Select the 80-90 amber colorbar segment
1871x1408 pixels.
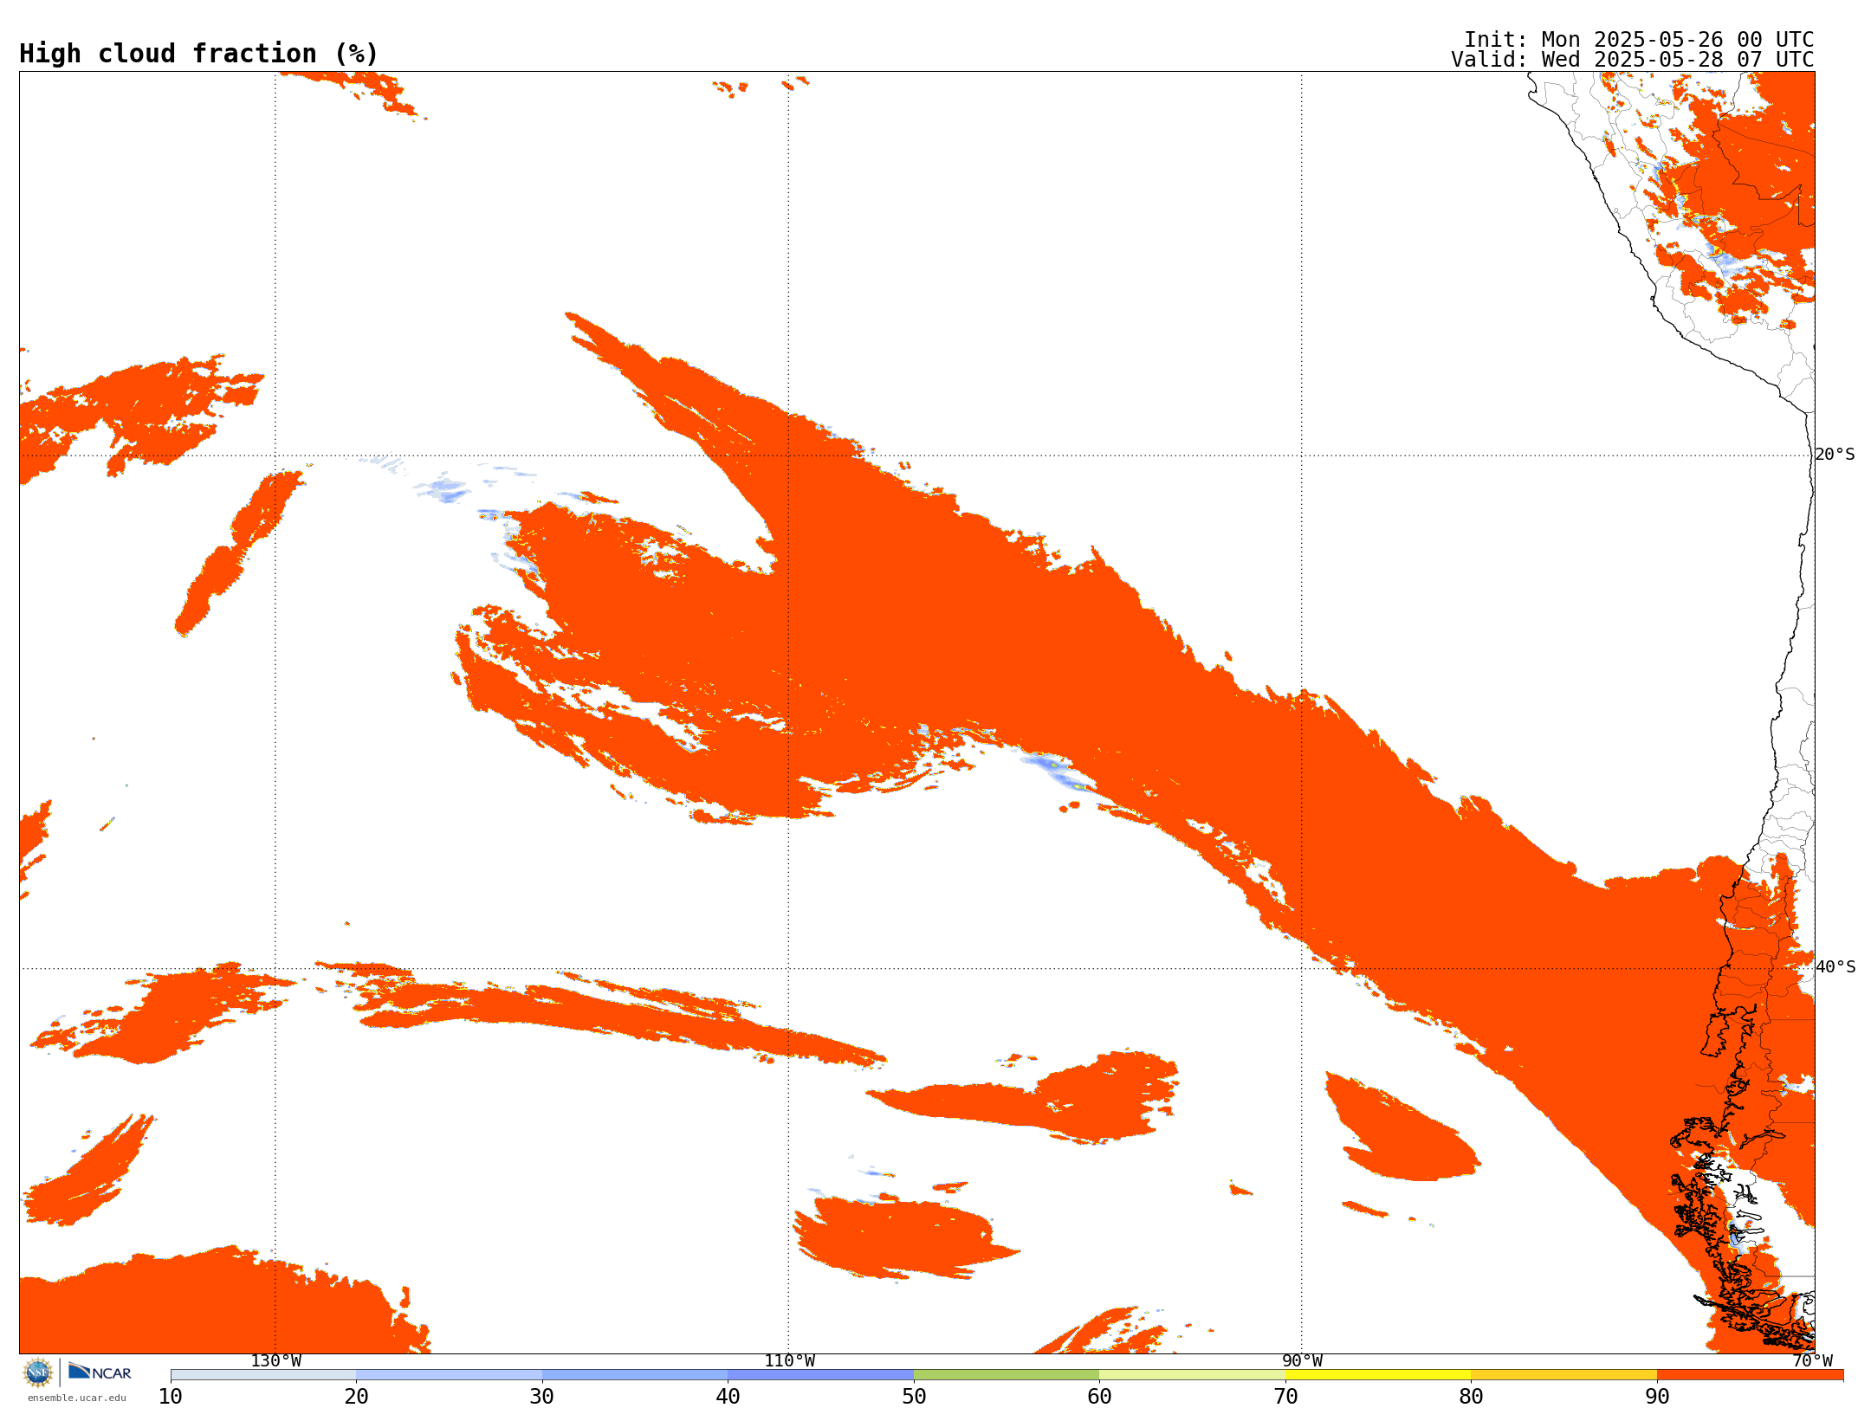[x=1563, y=1375]
